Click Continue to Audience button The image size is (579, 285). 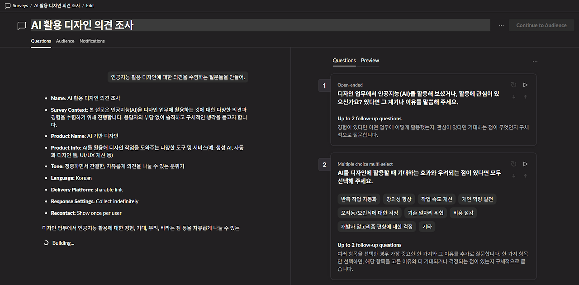click(x=541, y=25)
